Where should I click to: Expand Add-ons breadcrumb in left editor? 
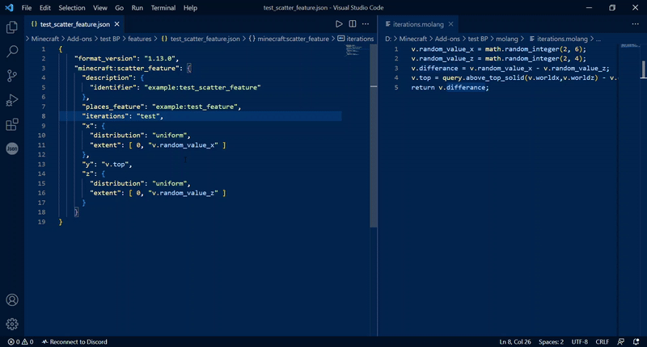(79, 39)
